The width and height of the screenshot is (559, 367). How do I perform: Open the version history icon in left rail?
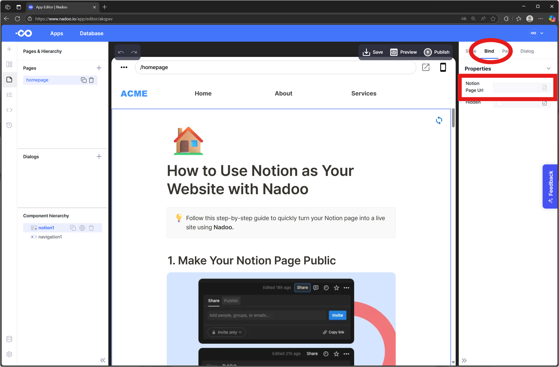tap(9, 125)
